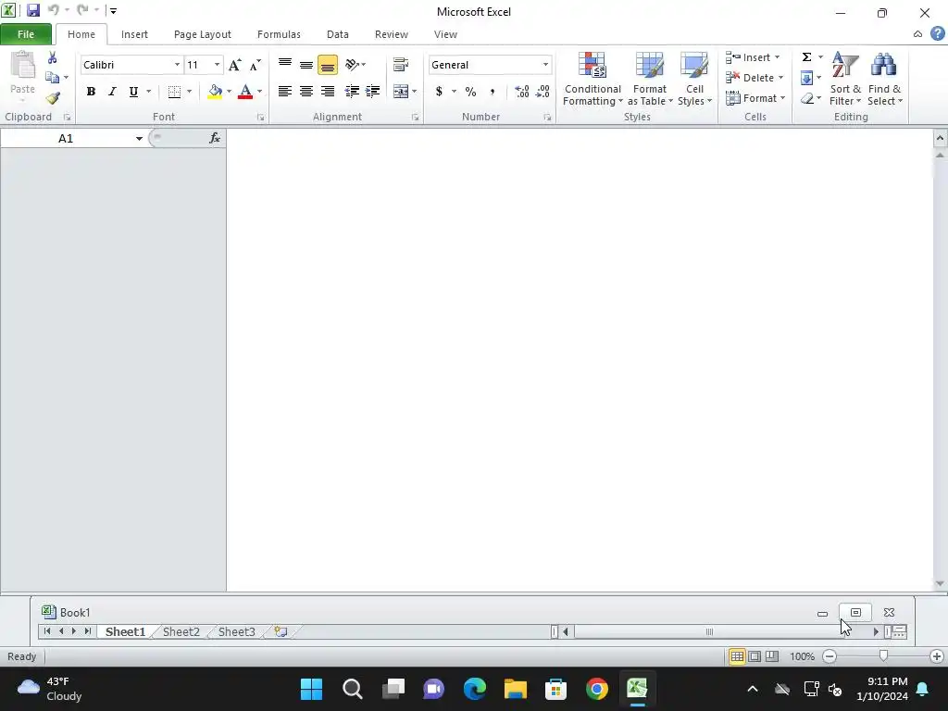Click the Copy icon in Clipboard group

pos(53,78)
